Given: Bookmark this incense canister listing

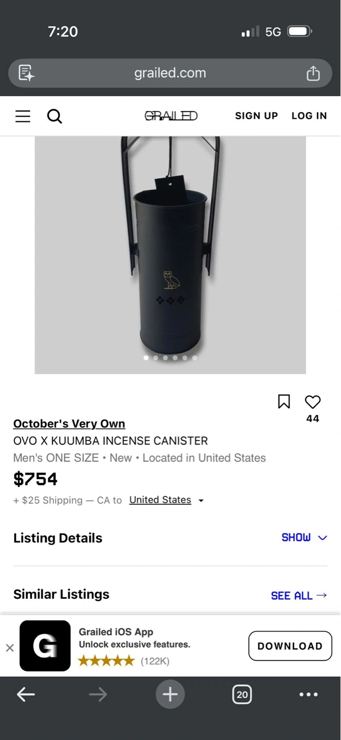Looking at the screenshot, I should click(284, 401).
